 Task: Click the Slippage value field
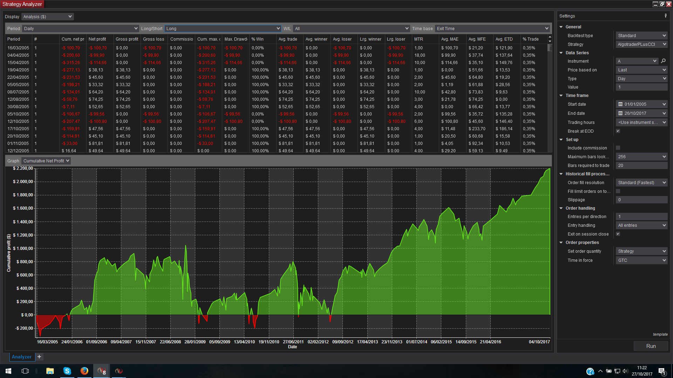tap(641, 199)
